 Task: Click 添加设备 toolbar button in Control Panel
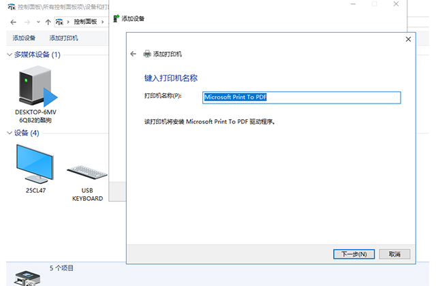pos(24,38)
